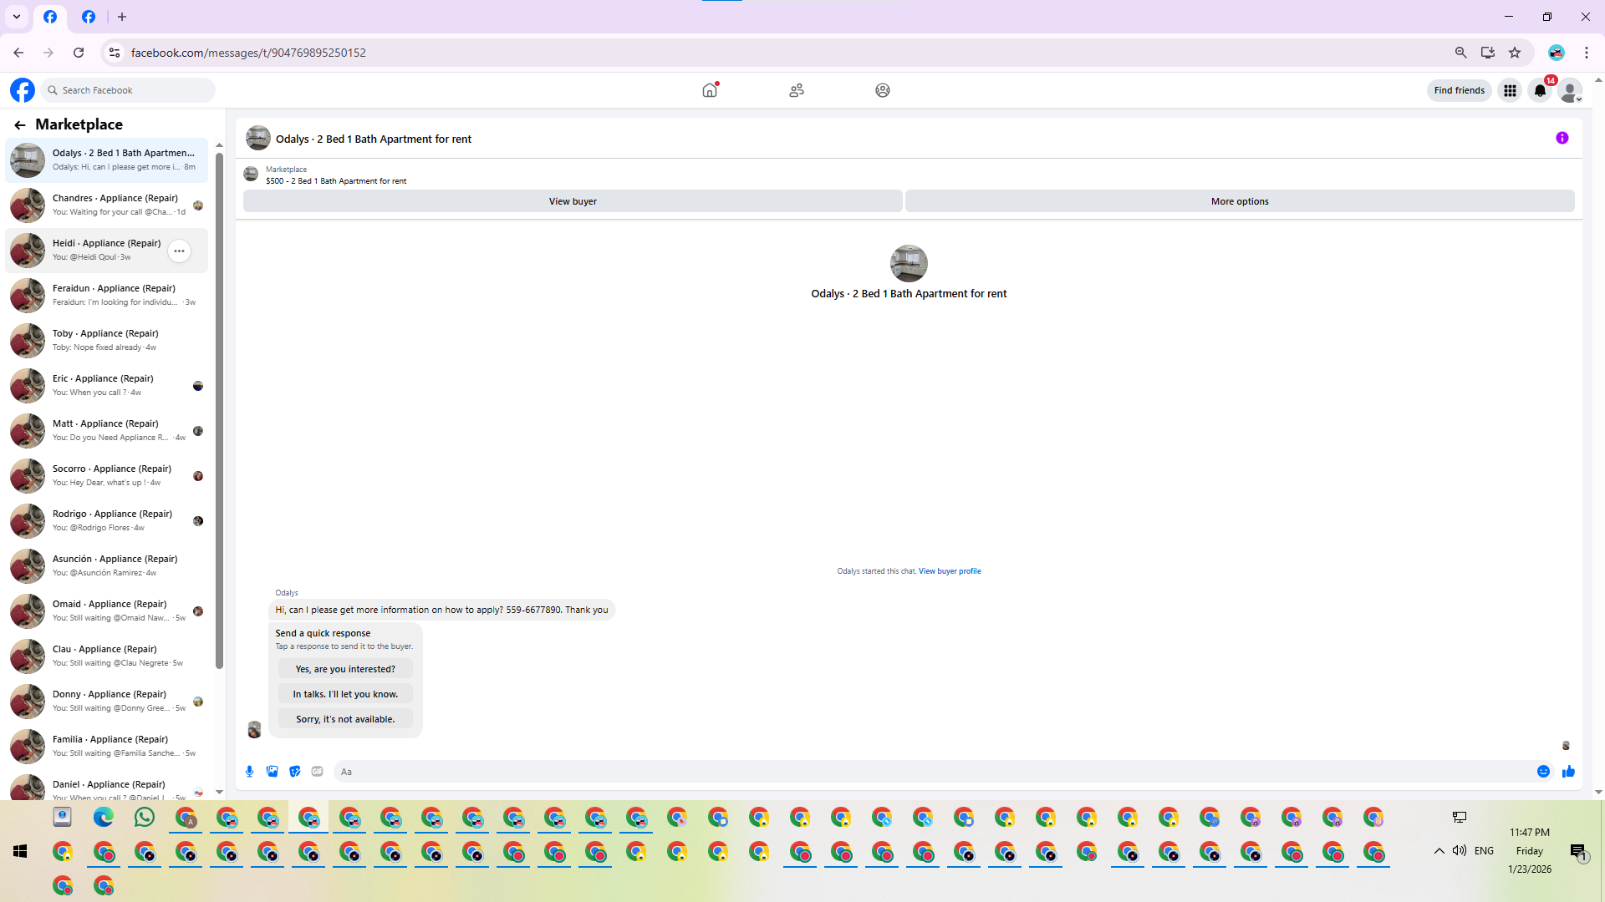This screenshot has width=1605, height=902.
Task: Click the chat list scrollbar
Action: (x=219, y=409)
